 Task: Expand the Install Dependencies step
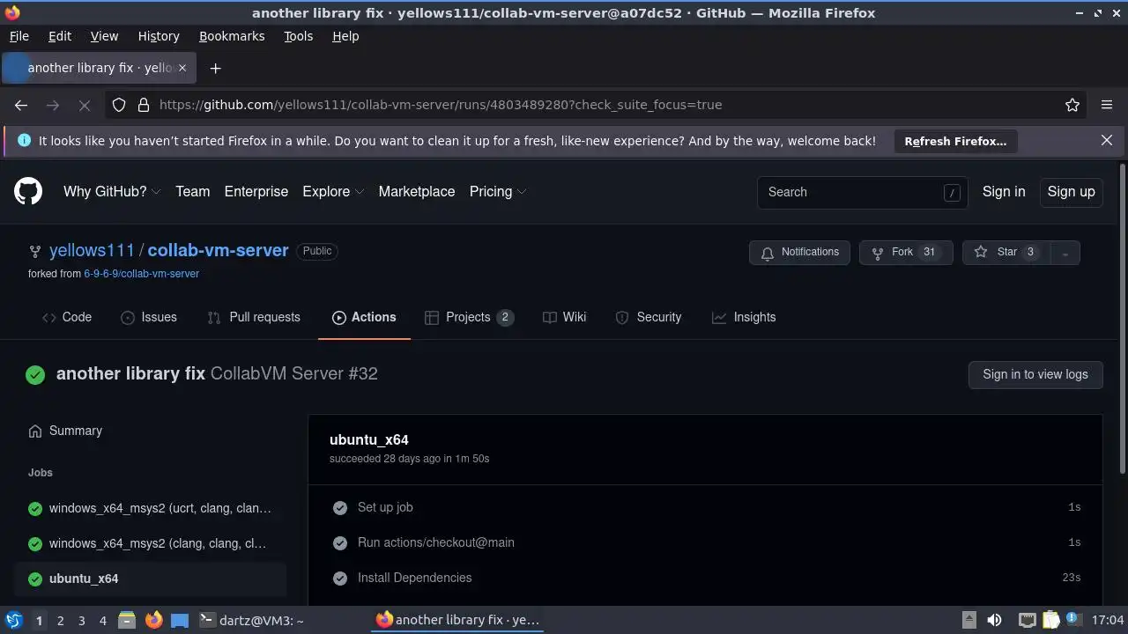point(705,578)
